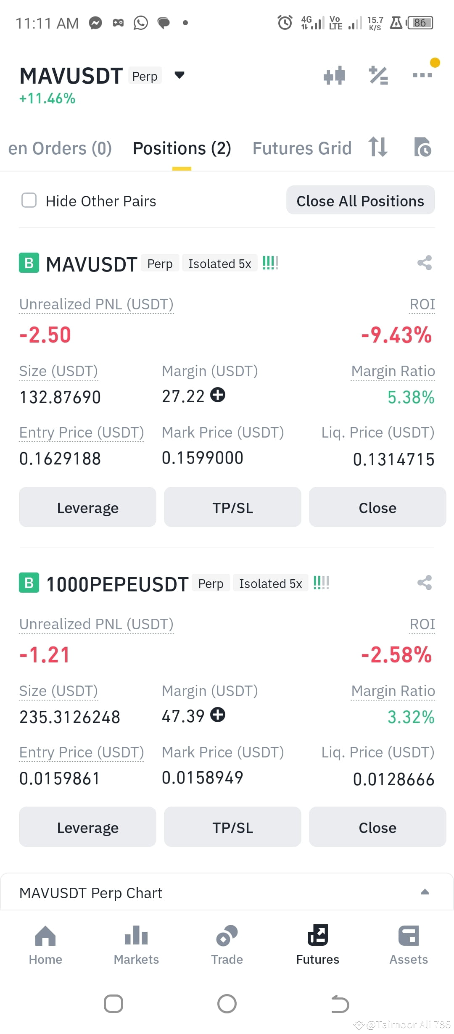The height and width of the screenshot is (1034, 454).
Task: Add margin to 1000PEPEUSDT position
Action: point(218,715)
